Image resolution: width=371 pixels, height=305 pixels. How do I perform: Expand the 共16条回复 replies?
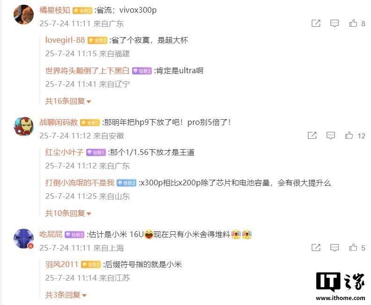coord(68,101)
